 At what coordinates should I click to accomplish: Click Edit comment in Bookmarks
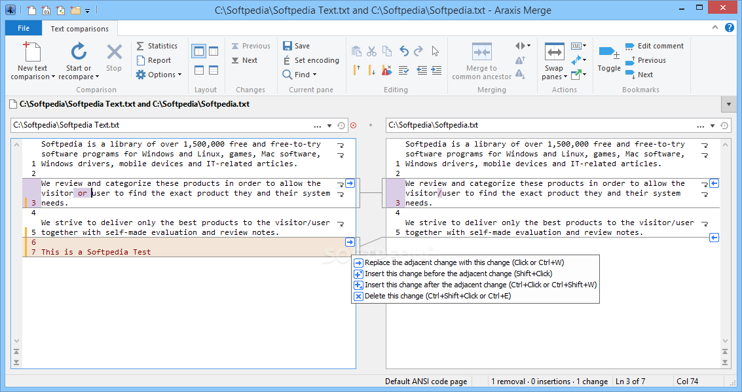tap(654, 46)
